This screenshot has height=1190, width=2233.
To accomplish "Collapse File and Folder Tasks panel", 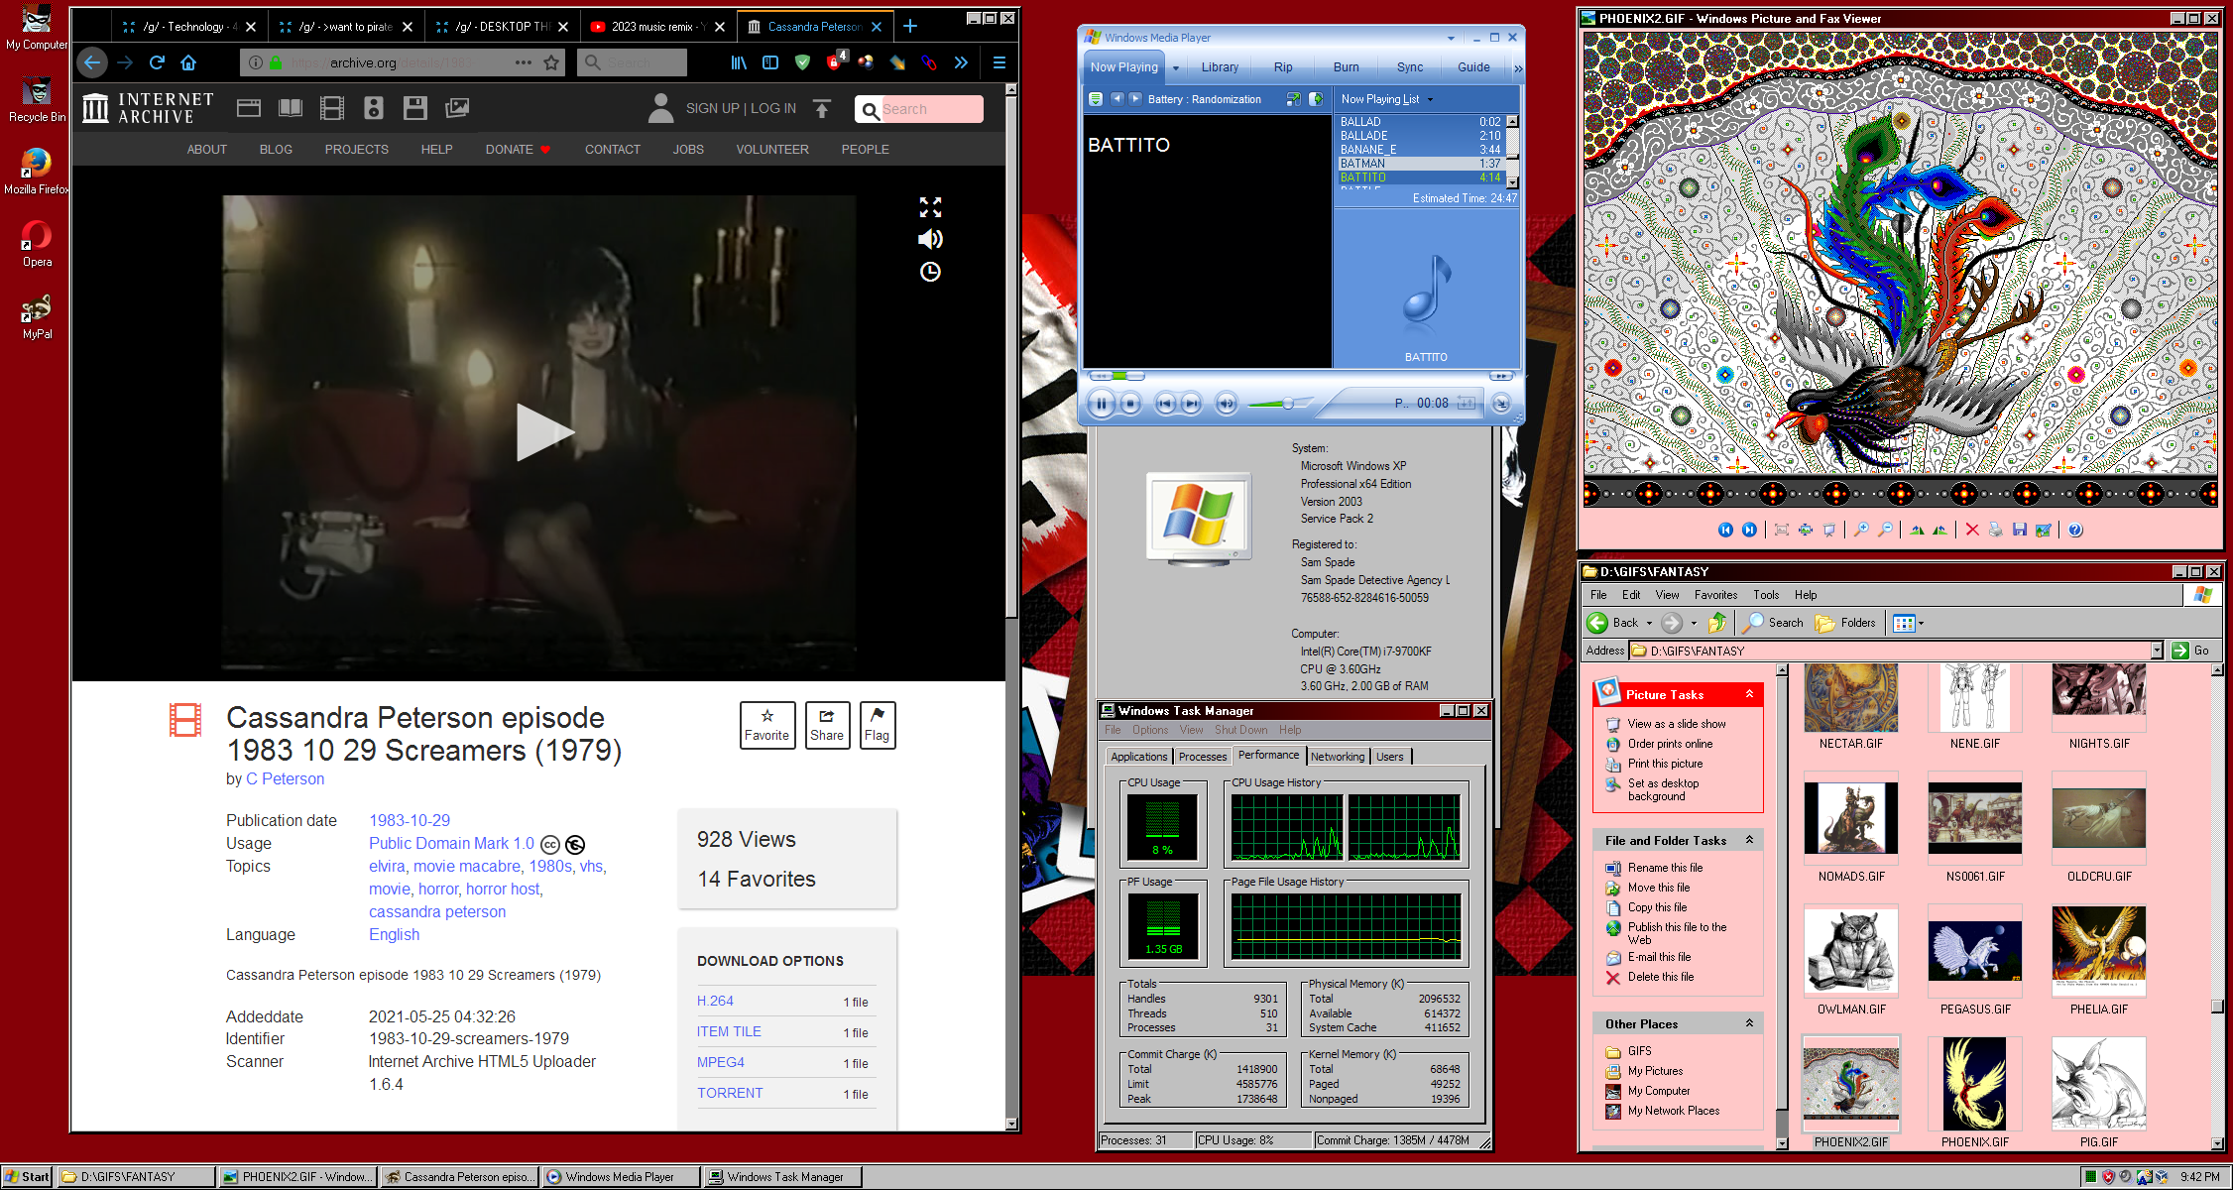I will point(1749,840).
